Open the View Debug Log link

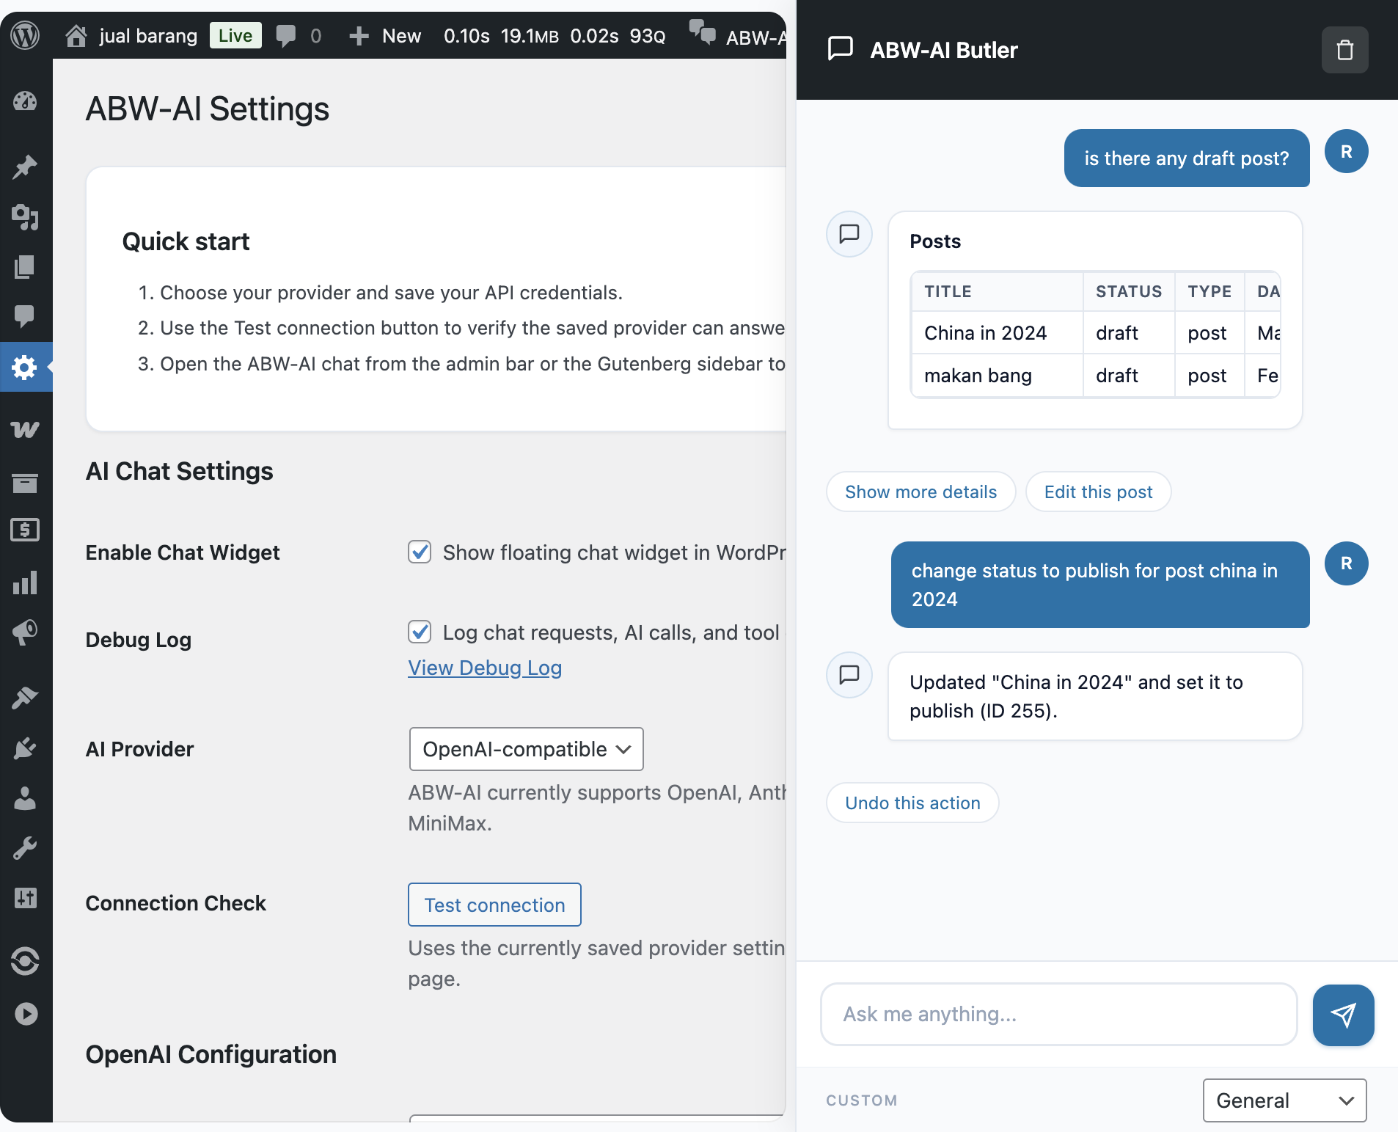[x=485, y=668]
